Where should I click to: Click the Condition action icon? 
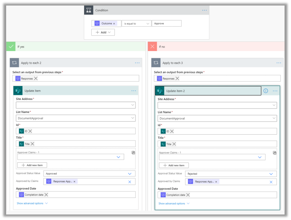(88, 10)
